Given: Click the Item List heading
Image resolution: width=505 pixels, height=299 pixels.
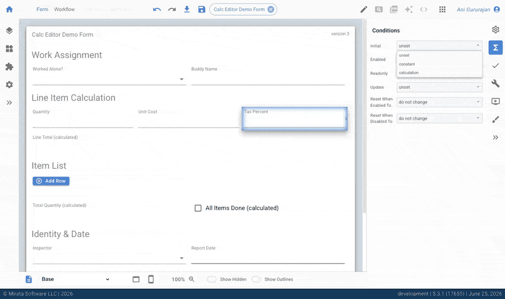Looking at the screenshot, I should 49,165.
